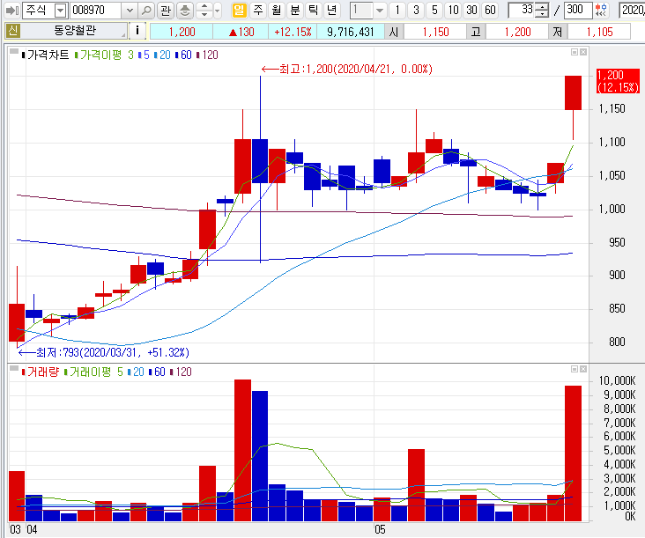Click the stock code field 008970
Screen dimensions: 645x538
[x=96, y=11]
